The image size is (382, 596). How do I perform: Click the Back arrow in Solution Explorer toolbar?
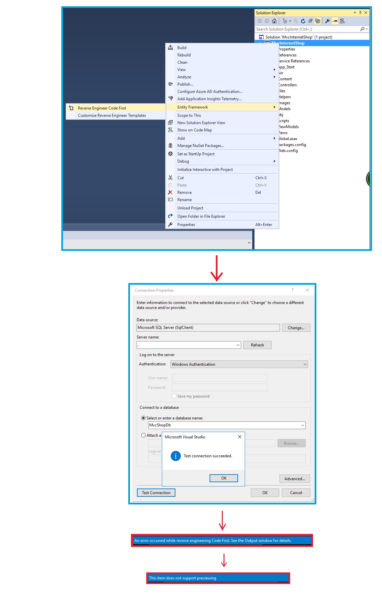click(x=260, y=21)
